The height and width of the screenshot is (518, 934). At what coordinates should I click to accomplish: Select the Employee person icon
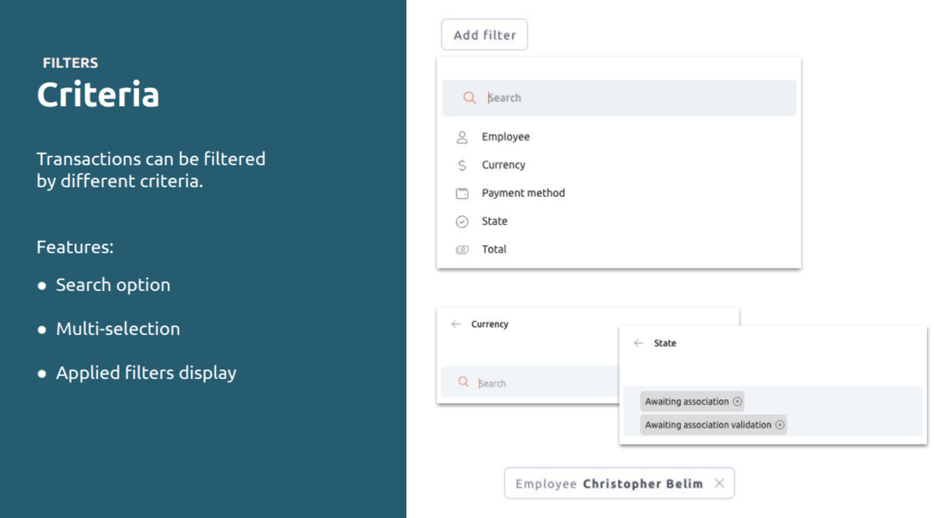[x=462, y=137]
